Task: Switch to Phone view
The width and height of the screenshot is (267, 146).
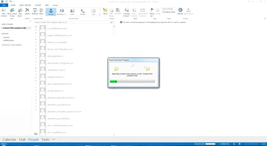Action: 83,12
